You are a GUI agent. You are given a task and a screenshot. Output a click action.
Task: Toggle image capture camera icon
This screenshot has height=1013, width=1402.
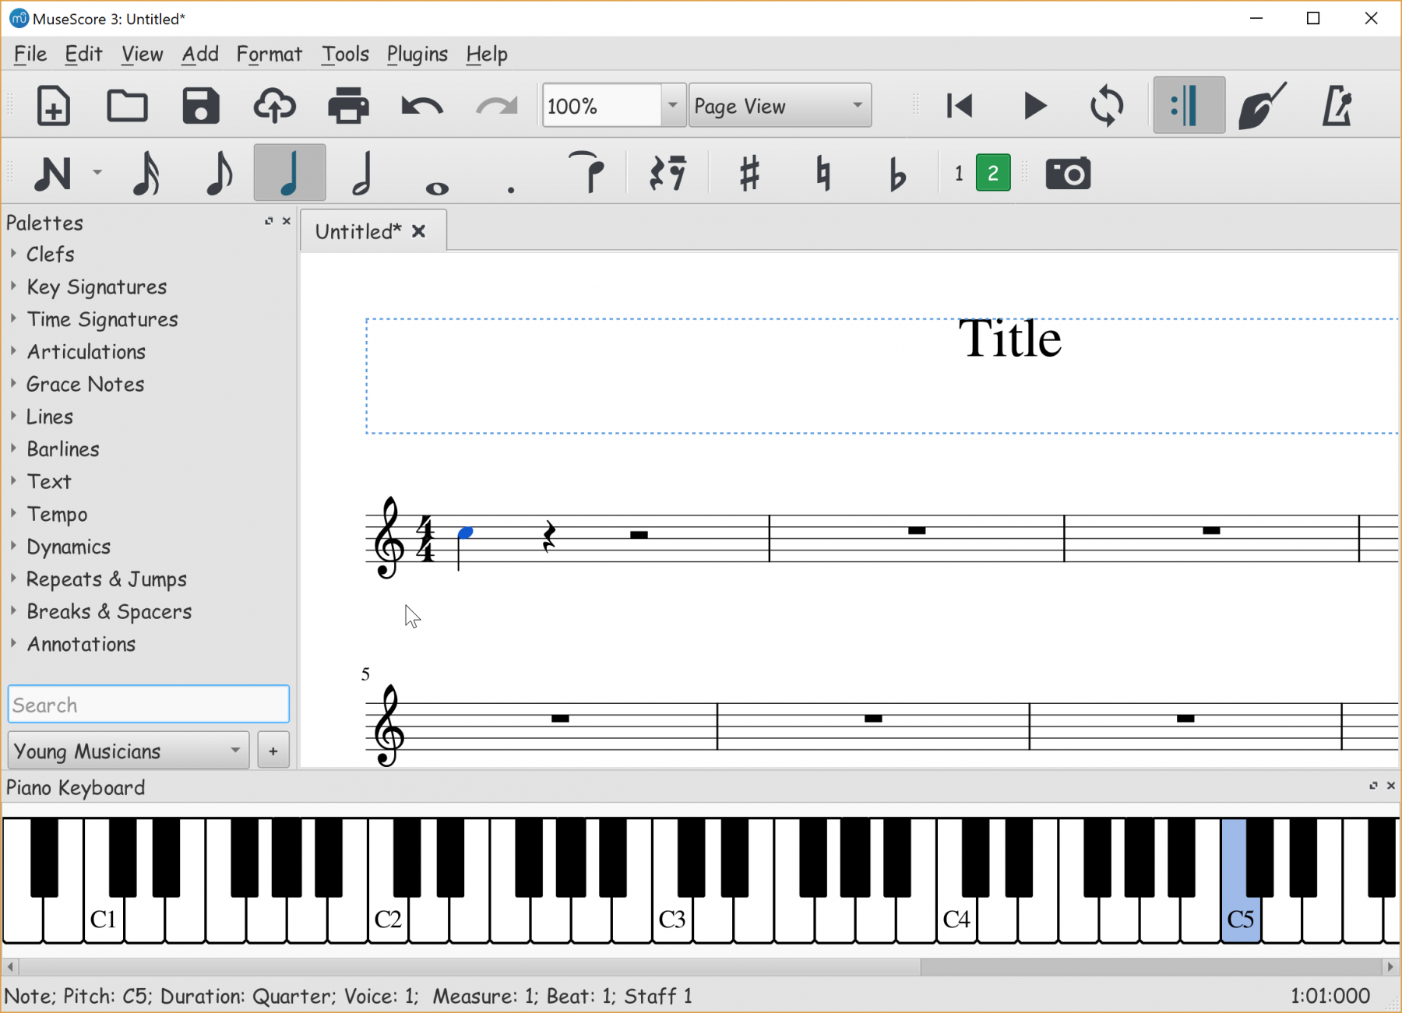click(1068, 173)
